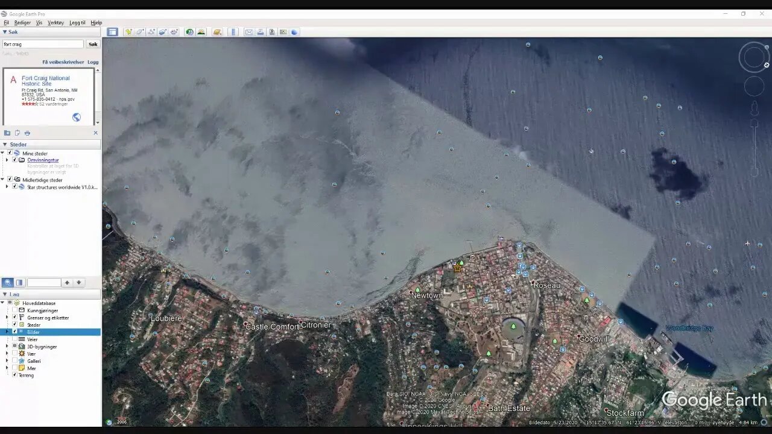This screenshot has width=772, height=434.
Task: Click the Søk search button
Action: pos(93,44)
